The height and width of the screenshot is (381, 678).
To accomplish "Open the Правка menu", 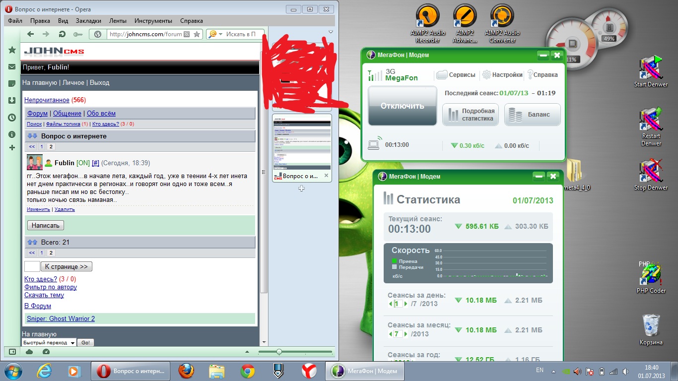I will point(40,21).
